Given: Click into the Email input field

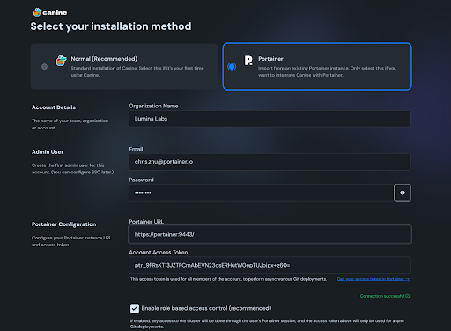Looking at the screenshot, I should coord(270,162).
